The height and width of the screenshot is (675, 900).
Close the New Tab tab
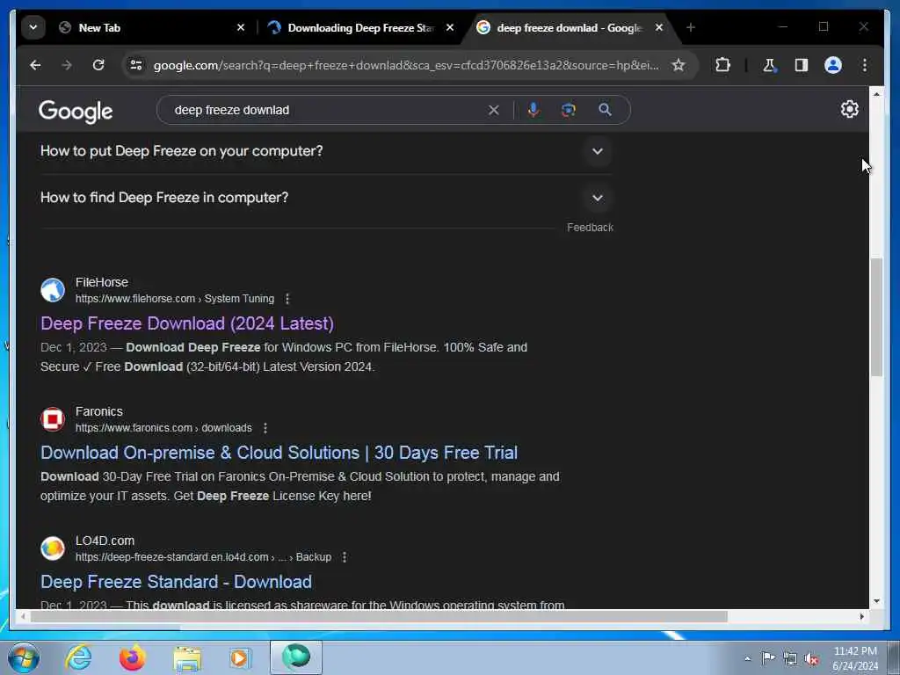click(x=241, y=27)
